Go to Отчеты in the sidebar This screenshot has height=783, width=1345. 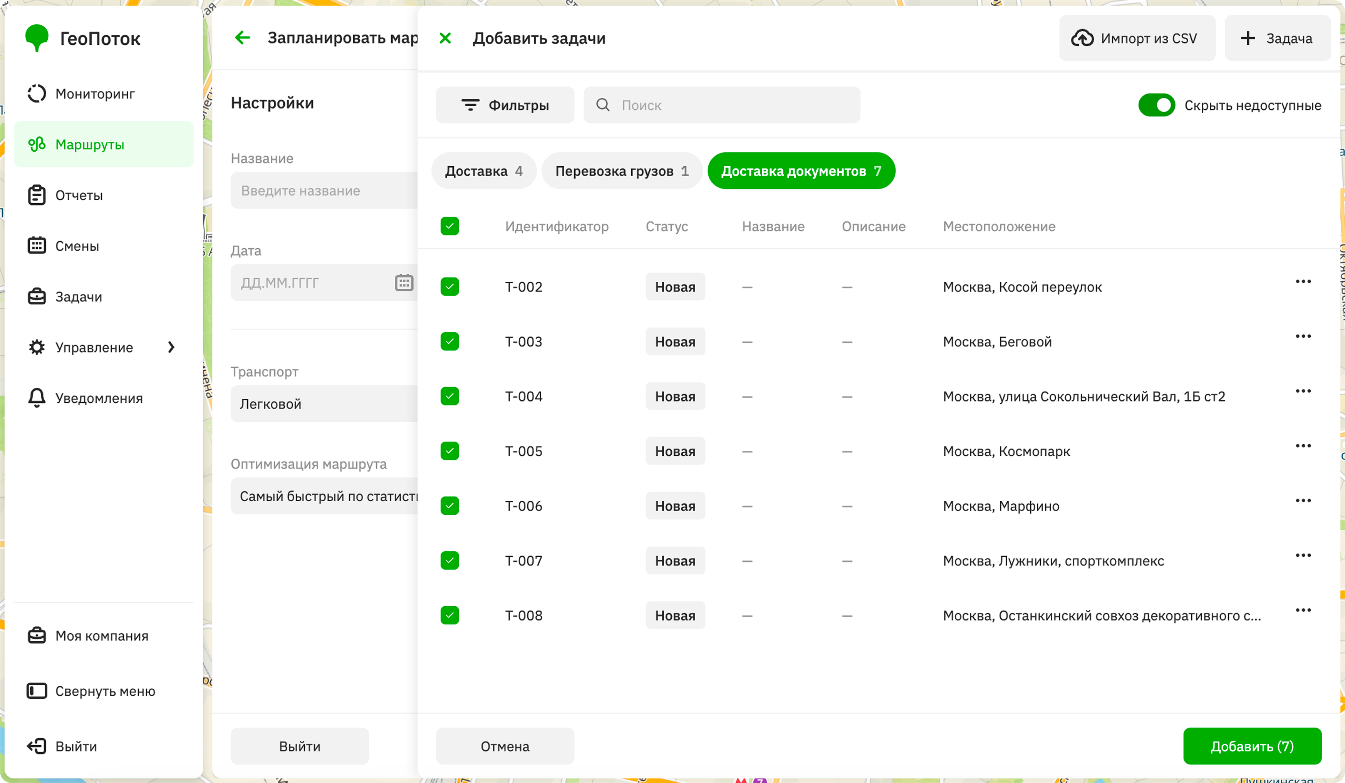coord(104,195)
